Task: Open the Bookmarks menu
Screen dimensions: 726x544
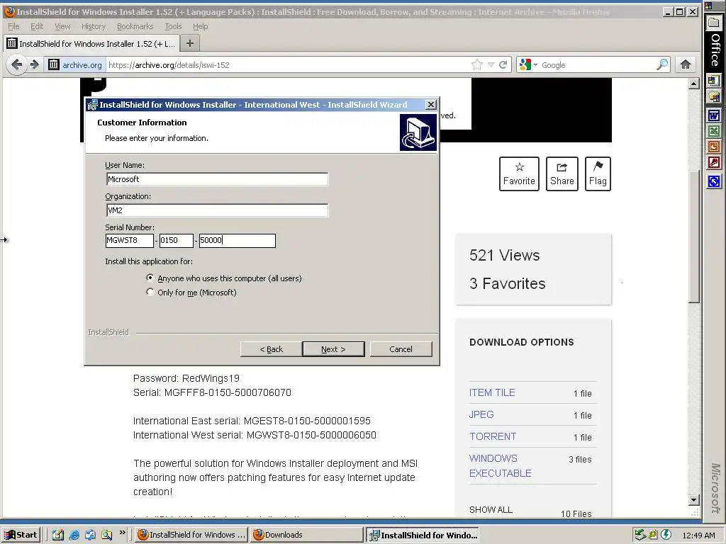Action: (135, 26)
